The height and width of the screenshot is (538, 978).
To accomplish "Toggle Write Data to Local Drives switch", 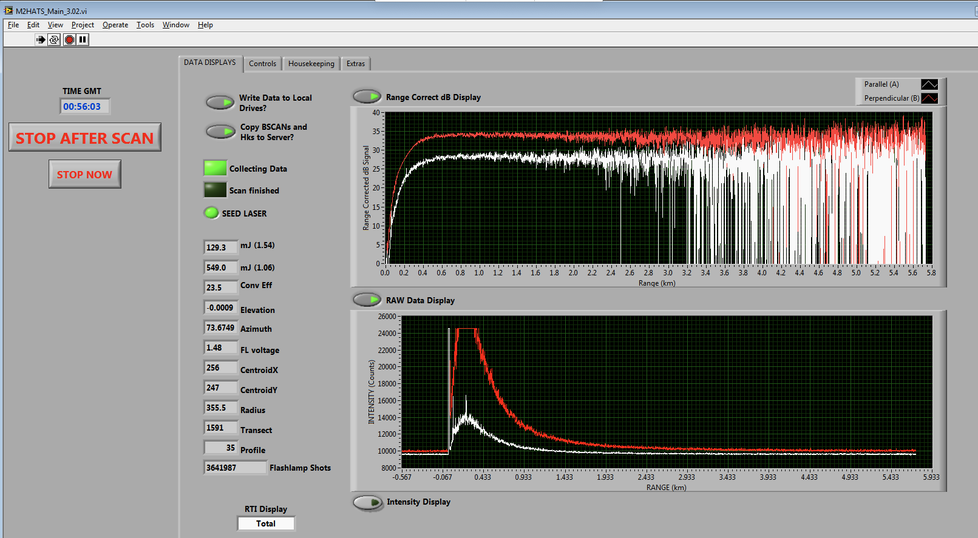I will coord(220,103).
